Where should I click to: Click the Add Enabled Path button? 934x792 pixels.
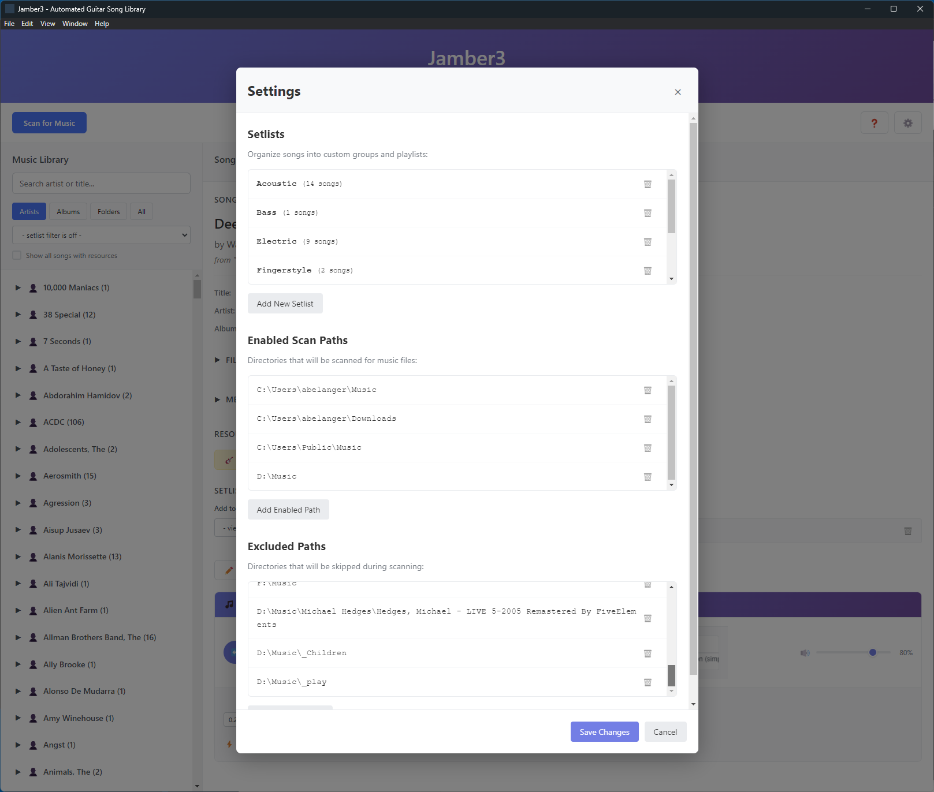pos(288,510)
